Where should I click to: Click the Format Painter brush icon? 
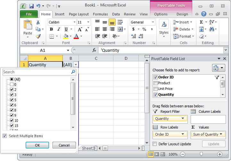point(38,36)
